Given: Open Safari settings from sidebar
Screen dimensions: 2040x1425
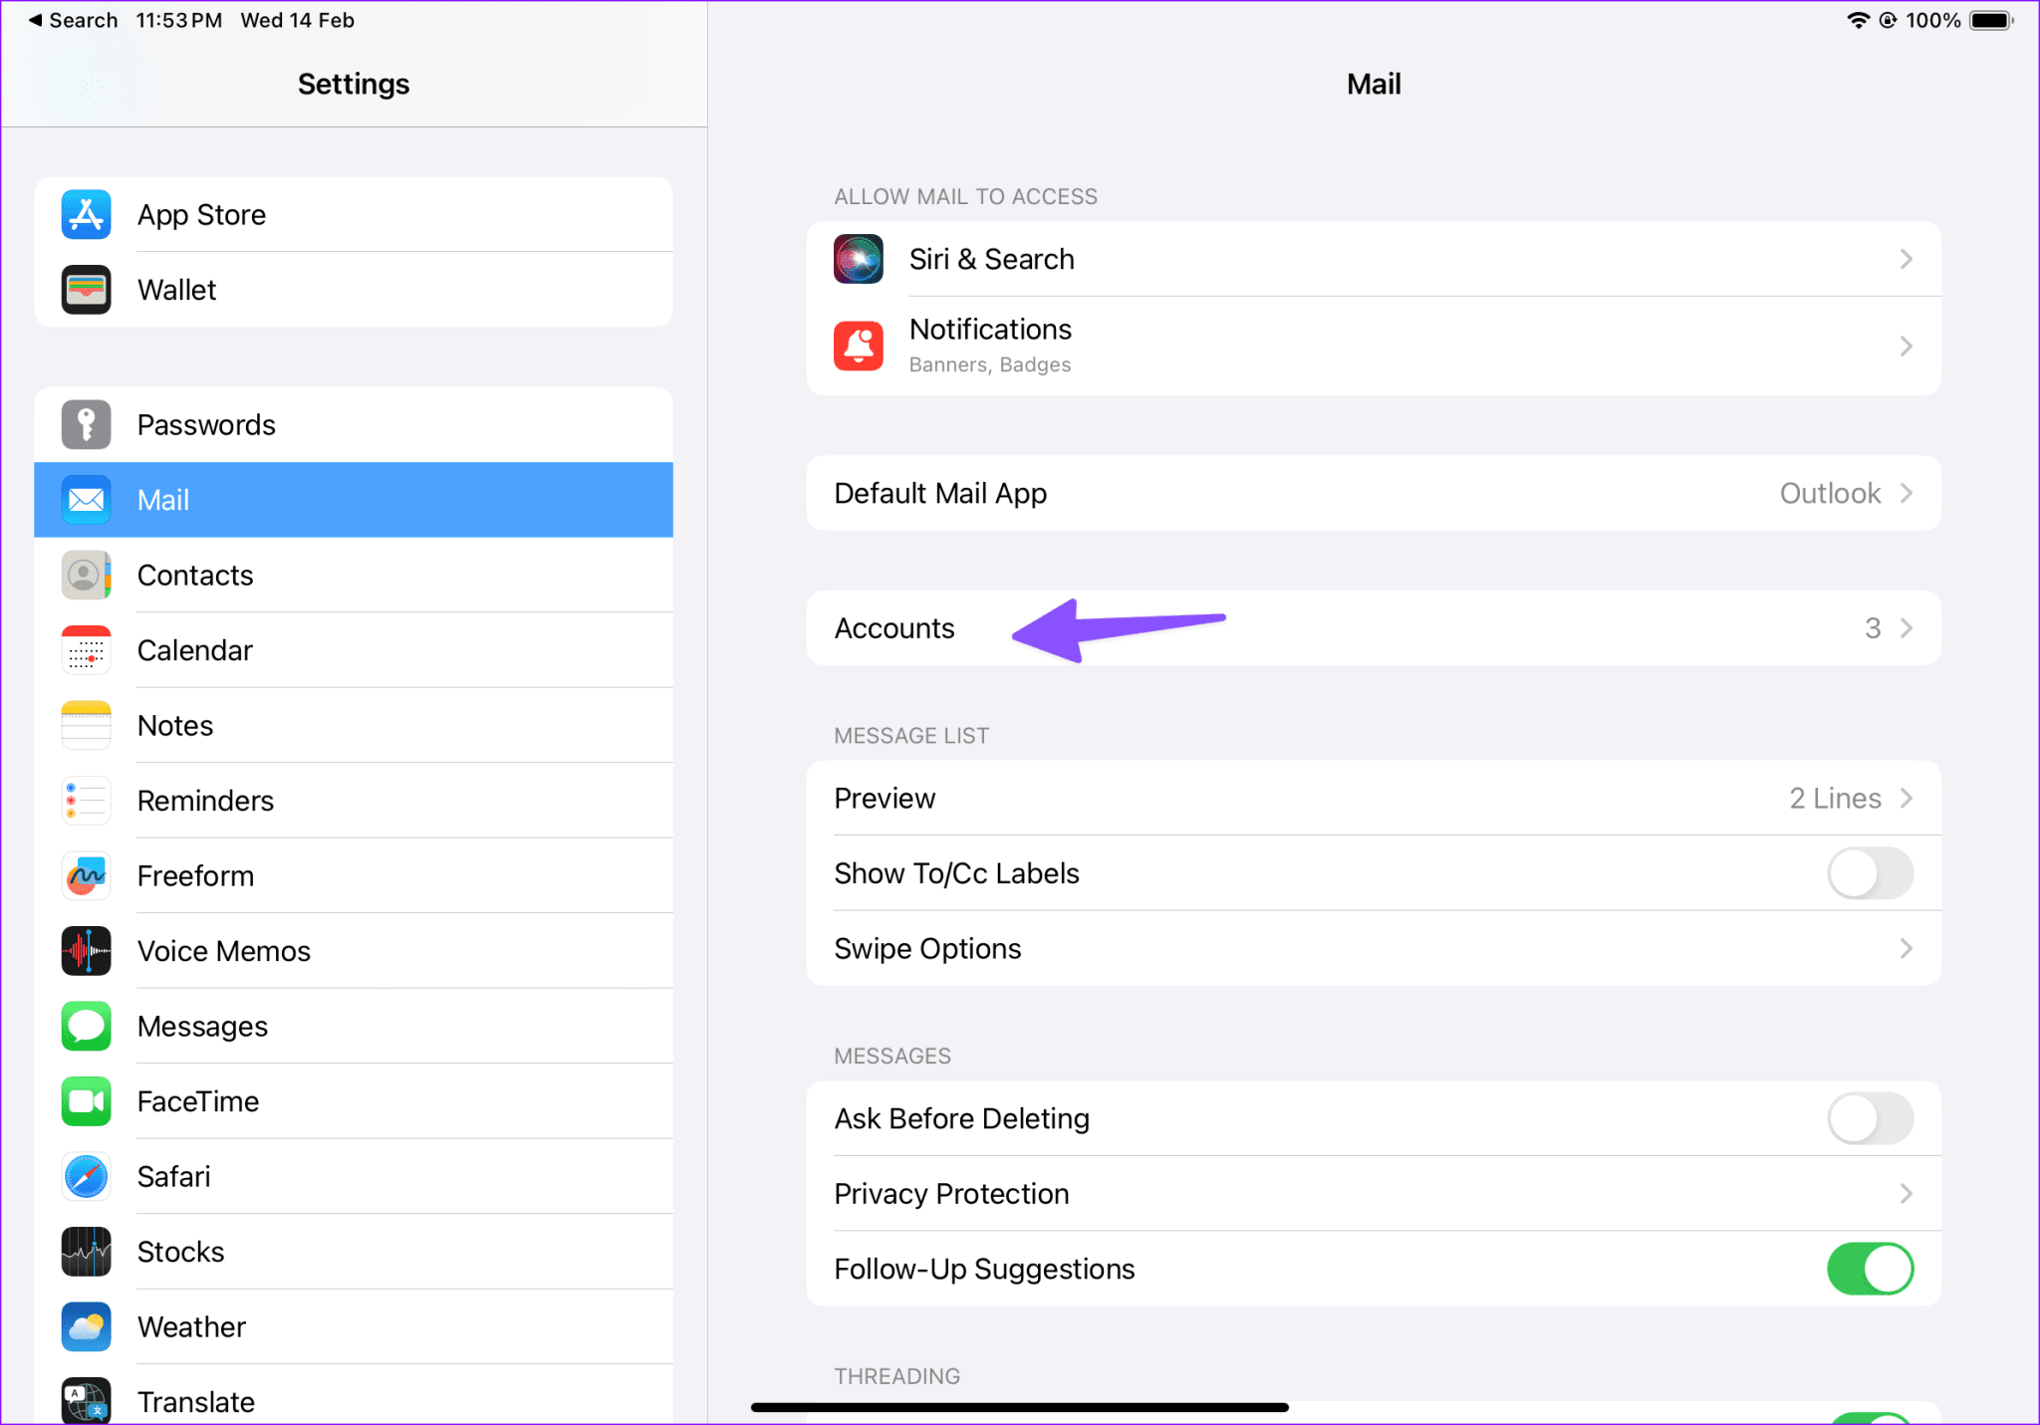Looking at the screenshot, I should [x=86, y=1176].
